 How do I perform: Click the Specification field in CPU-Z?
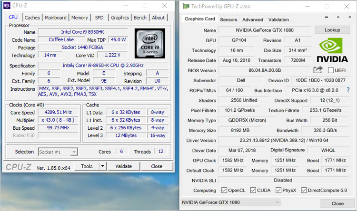[103, 65]
